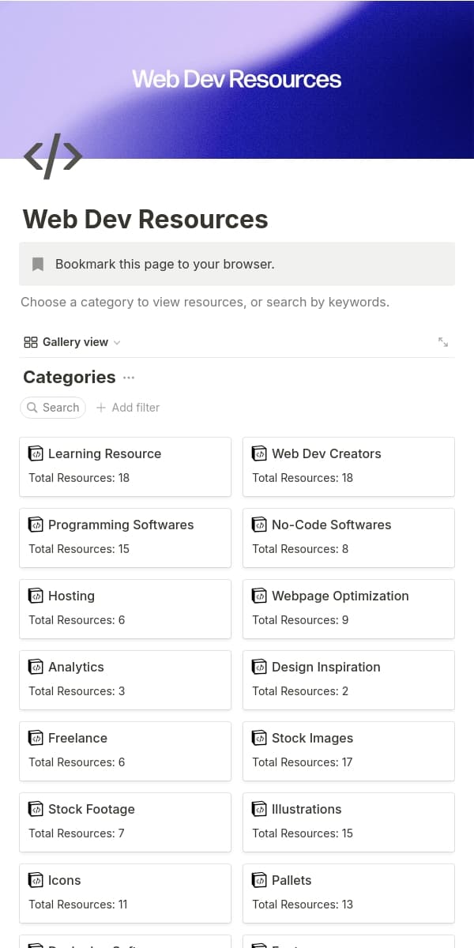Click the Web Dev Resources page title
This screenshot has height=948, width=474.
(x=145, y=219)
